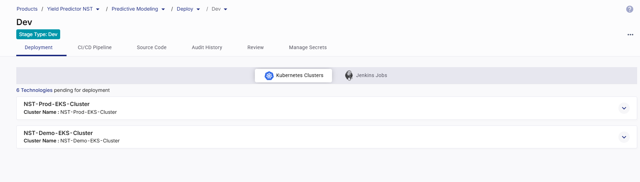
Task: Go to the Review tab
Action: pos(255,47)
